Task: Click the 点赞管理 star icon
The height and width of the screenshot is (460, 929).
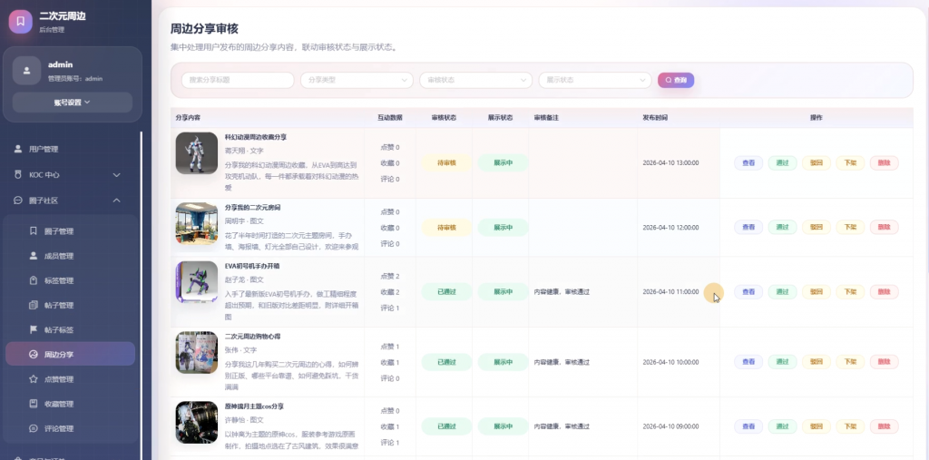Action: 34,378
